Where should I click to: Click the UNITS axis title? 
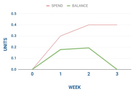point(5,44)
